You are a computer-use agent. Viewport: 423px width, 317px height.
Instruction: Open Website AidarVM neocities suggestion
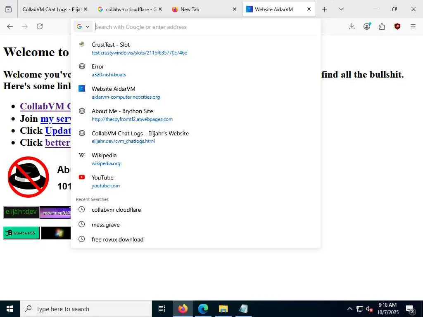pos(195,92)
